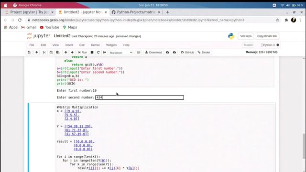Open the Apps bookmark shortcut
306x172 pixels.
(11, 27)
